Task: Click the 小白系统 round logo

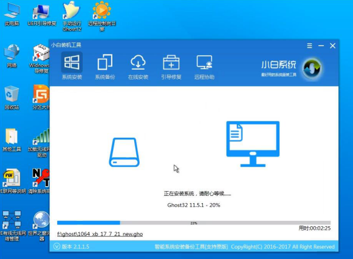Action: [312, 69]
